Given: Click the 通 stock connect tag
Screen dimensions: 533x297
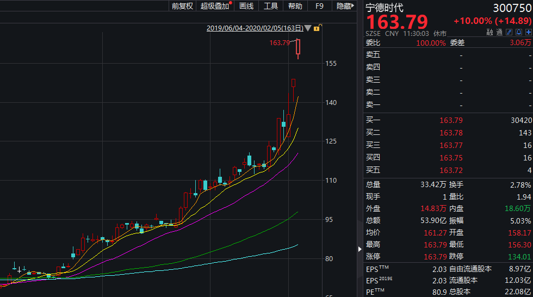Looking at the screenshot, I should 499,32.
